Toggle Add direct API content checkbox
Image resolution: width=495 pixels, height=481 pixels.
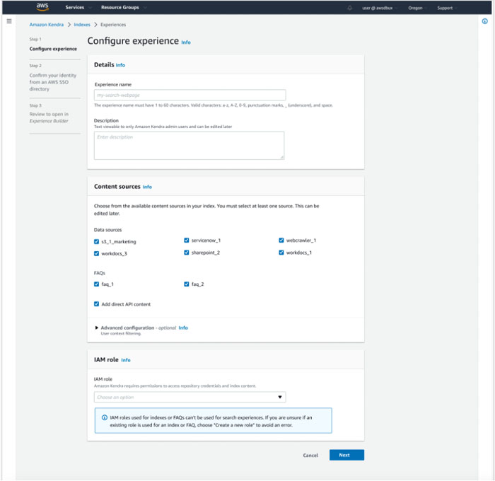97,304
